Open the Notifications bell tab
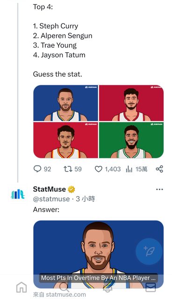Viewport: 172px width, 299px height. tap(107, 288)
